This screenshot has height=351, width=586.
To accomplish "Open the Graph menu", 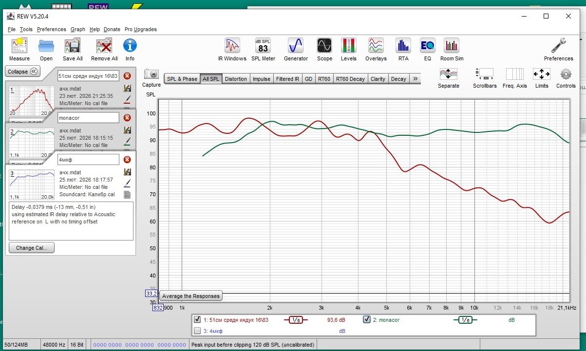I will click(x=78, y=29).
